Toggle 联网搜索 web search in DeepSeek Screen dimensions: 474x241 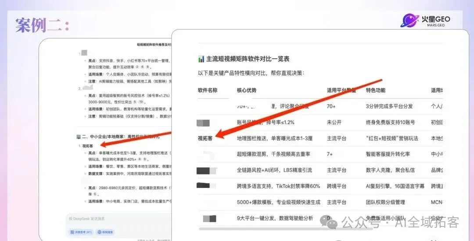(x=106, y=232)
